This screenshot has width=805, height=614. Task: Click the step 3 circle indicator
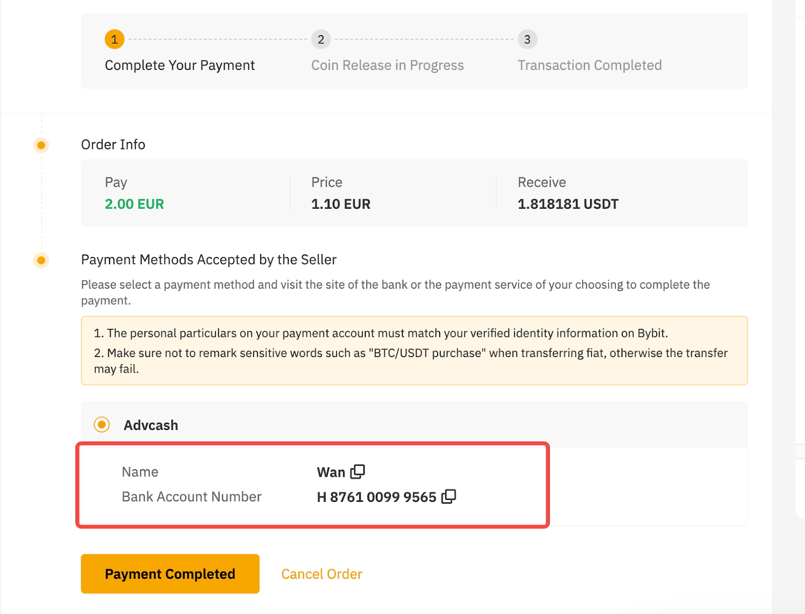(x=527, y=39)
